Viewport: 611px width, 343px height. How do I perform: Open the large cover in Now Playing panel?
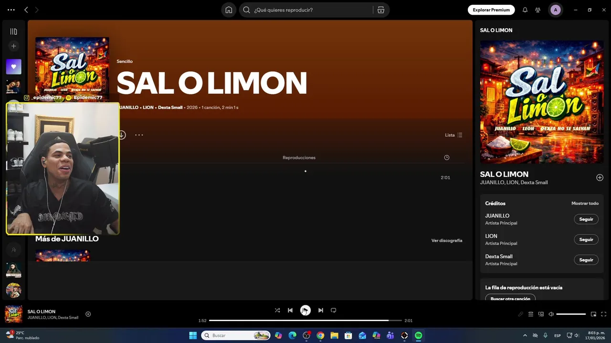542,102
